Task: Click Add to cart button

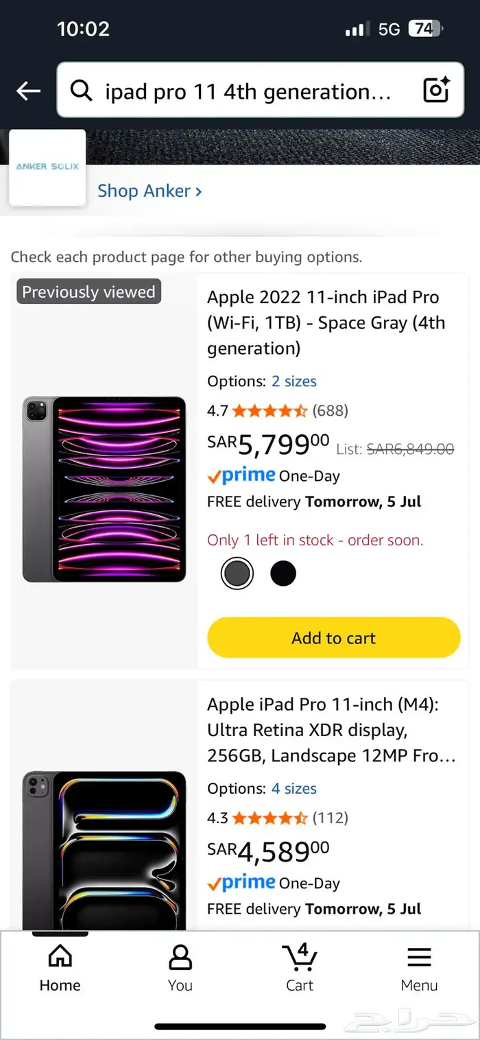Action: click(333, 638)
